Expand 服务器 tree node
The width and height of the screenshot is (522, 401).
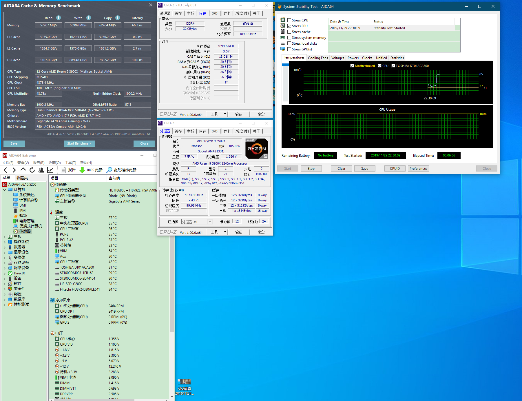pyautogui.click(x=4, y=247)
